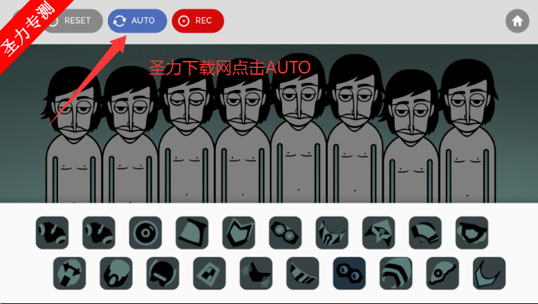Select the round speaker disc sound icon
538x304 pixels.
coord(145,233)
